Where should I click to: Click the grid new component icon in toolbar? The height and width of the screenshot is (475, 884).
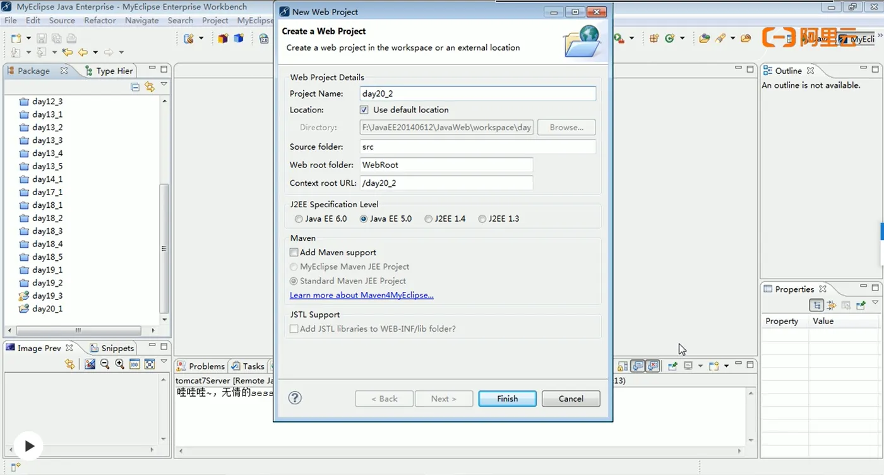coord(654,39)
